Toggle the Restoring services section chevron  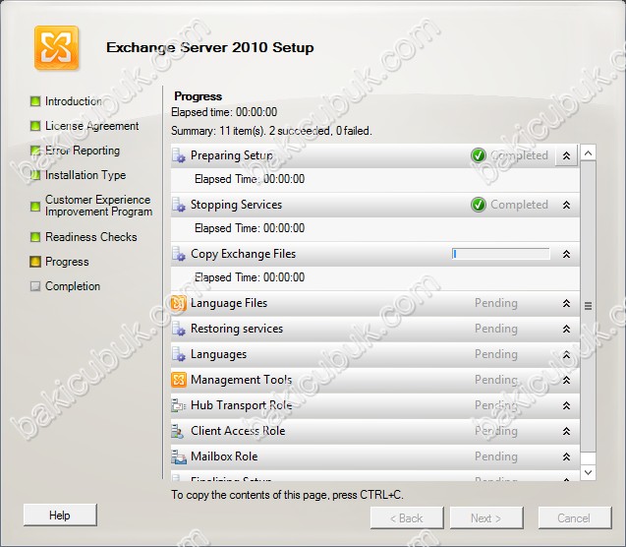point(566,330)
